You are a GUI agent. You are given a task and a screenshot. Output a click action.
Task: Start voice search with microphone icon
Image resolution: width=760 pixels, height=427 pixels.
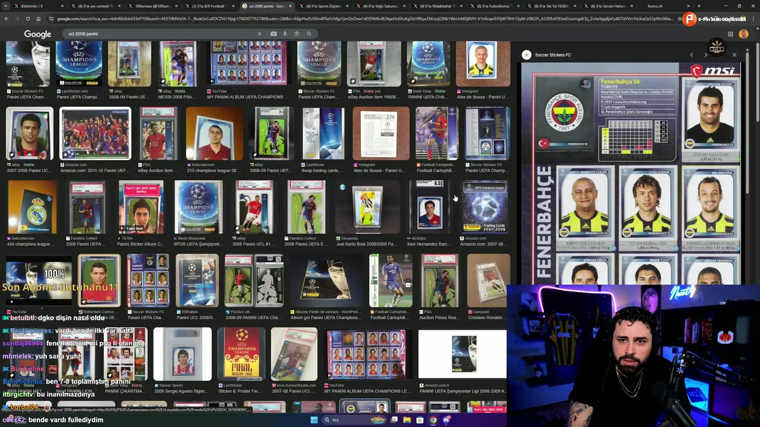(x=285, y=34)
